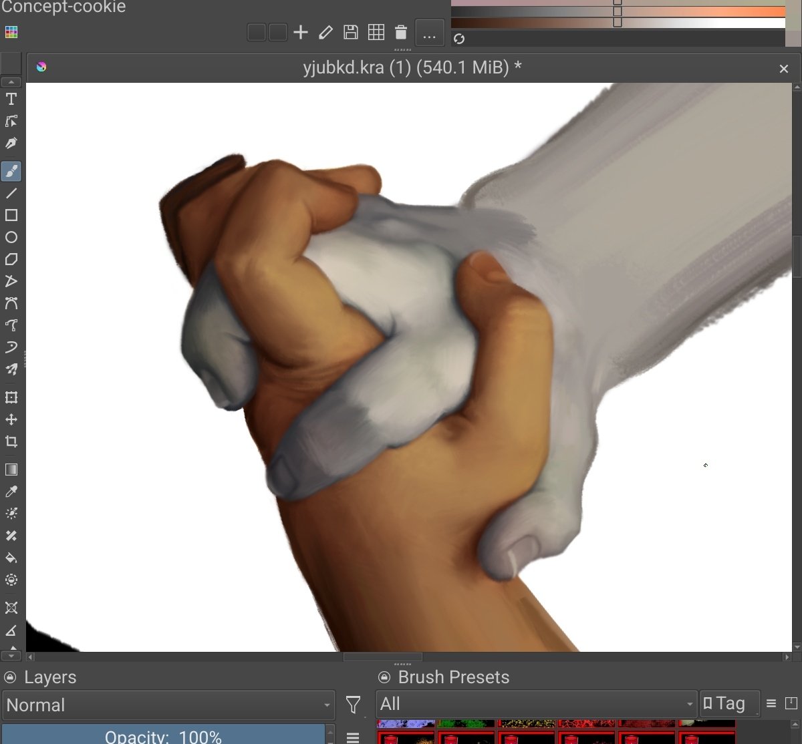The width and height of the screenshot is (802, 744).
Task: Click the Krita document icon in tab bar
Action: click(41, 67)
